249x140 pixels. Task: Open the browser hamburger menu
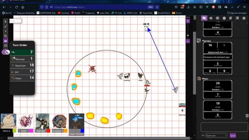click(x=244, y=7)
